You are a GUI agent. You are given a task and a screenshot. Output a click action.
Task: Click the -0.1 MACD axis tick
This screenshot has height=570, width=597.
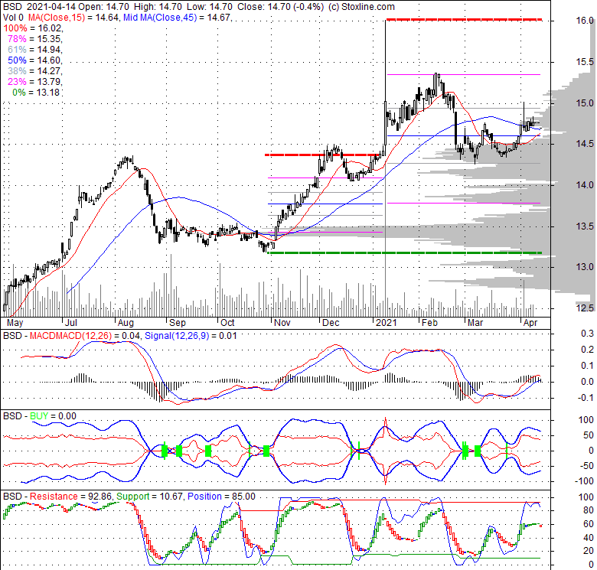tap(586, 398)
